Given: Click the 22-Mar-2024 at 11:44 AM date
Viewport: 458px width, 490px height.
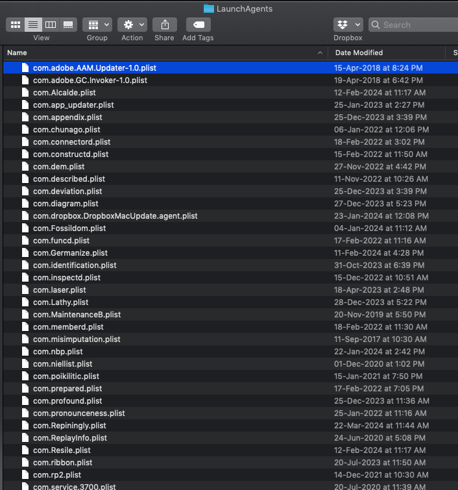Looking at the screenshot, I should 381,426.
